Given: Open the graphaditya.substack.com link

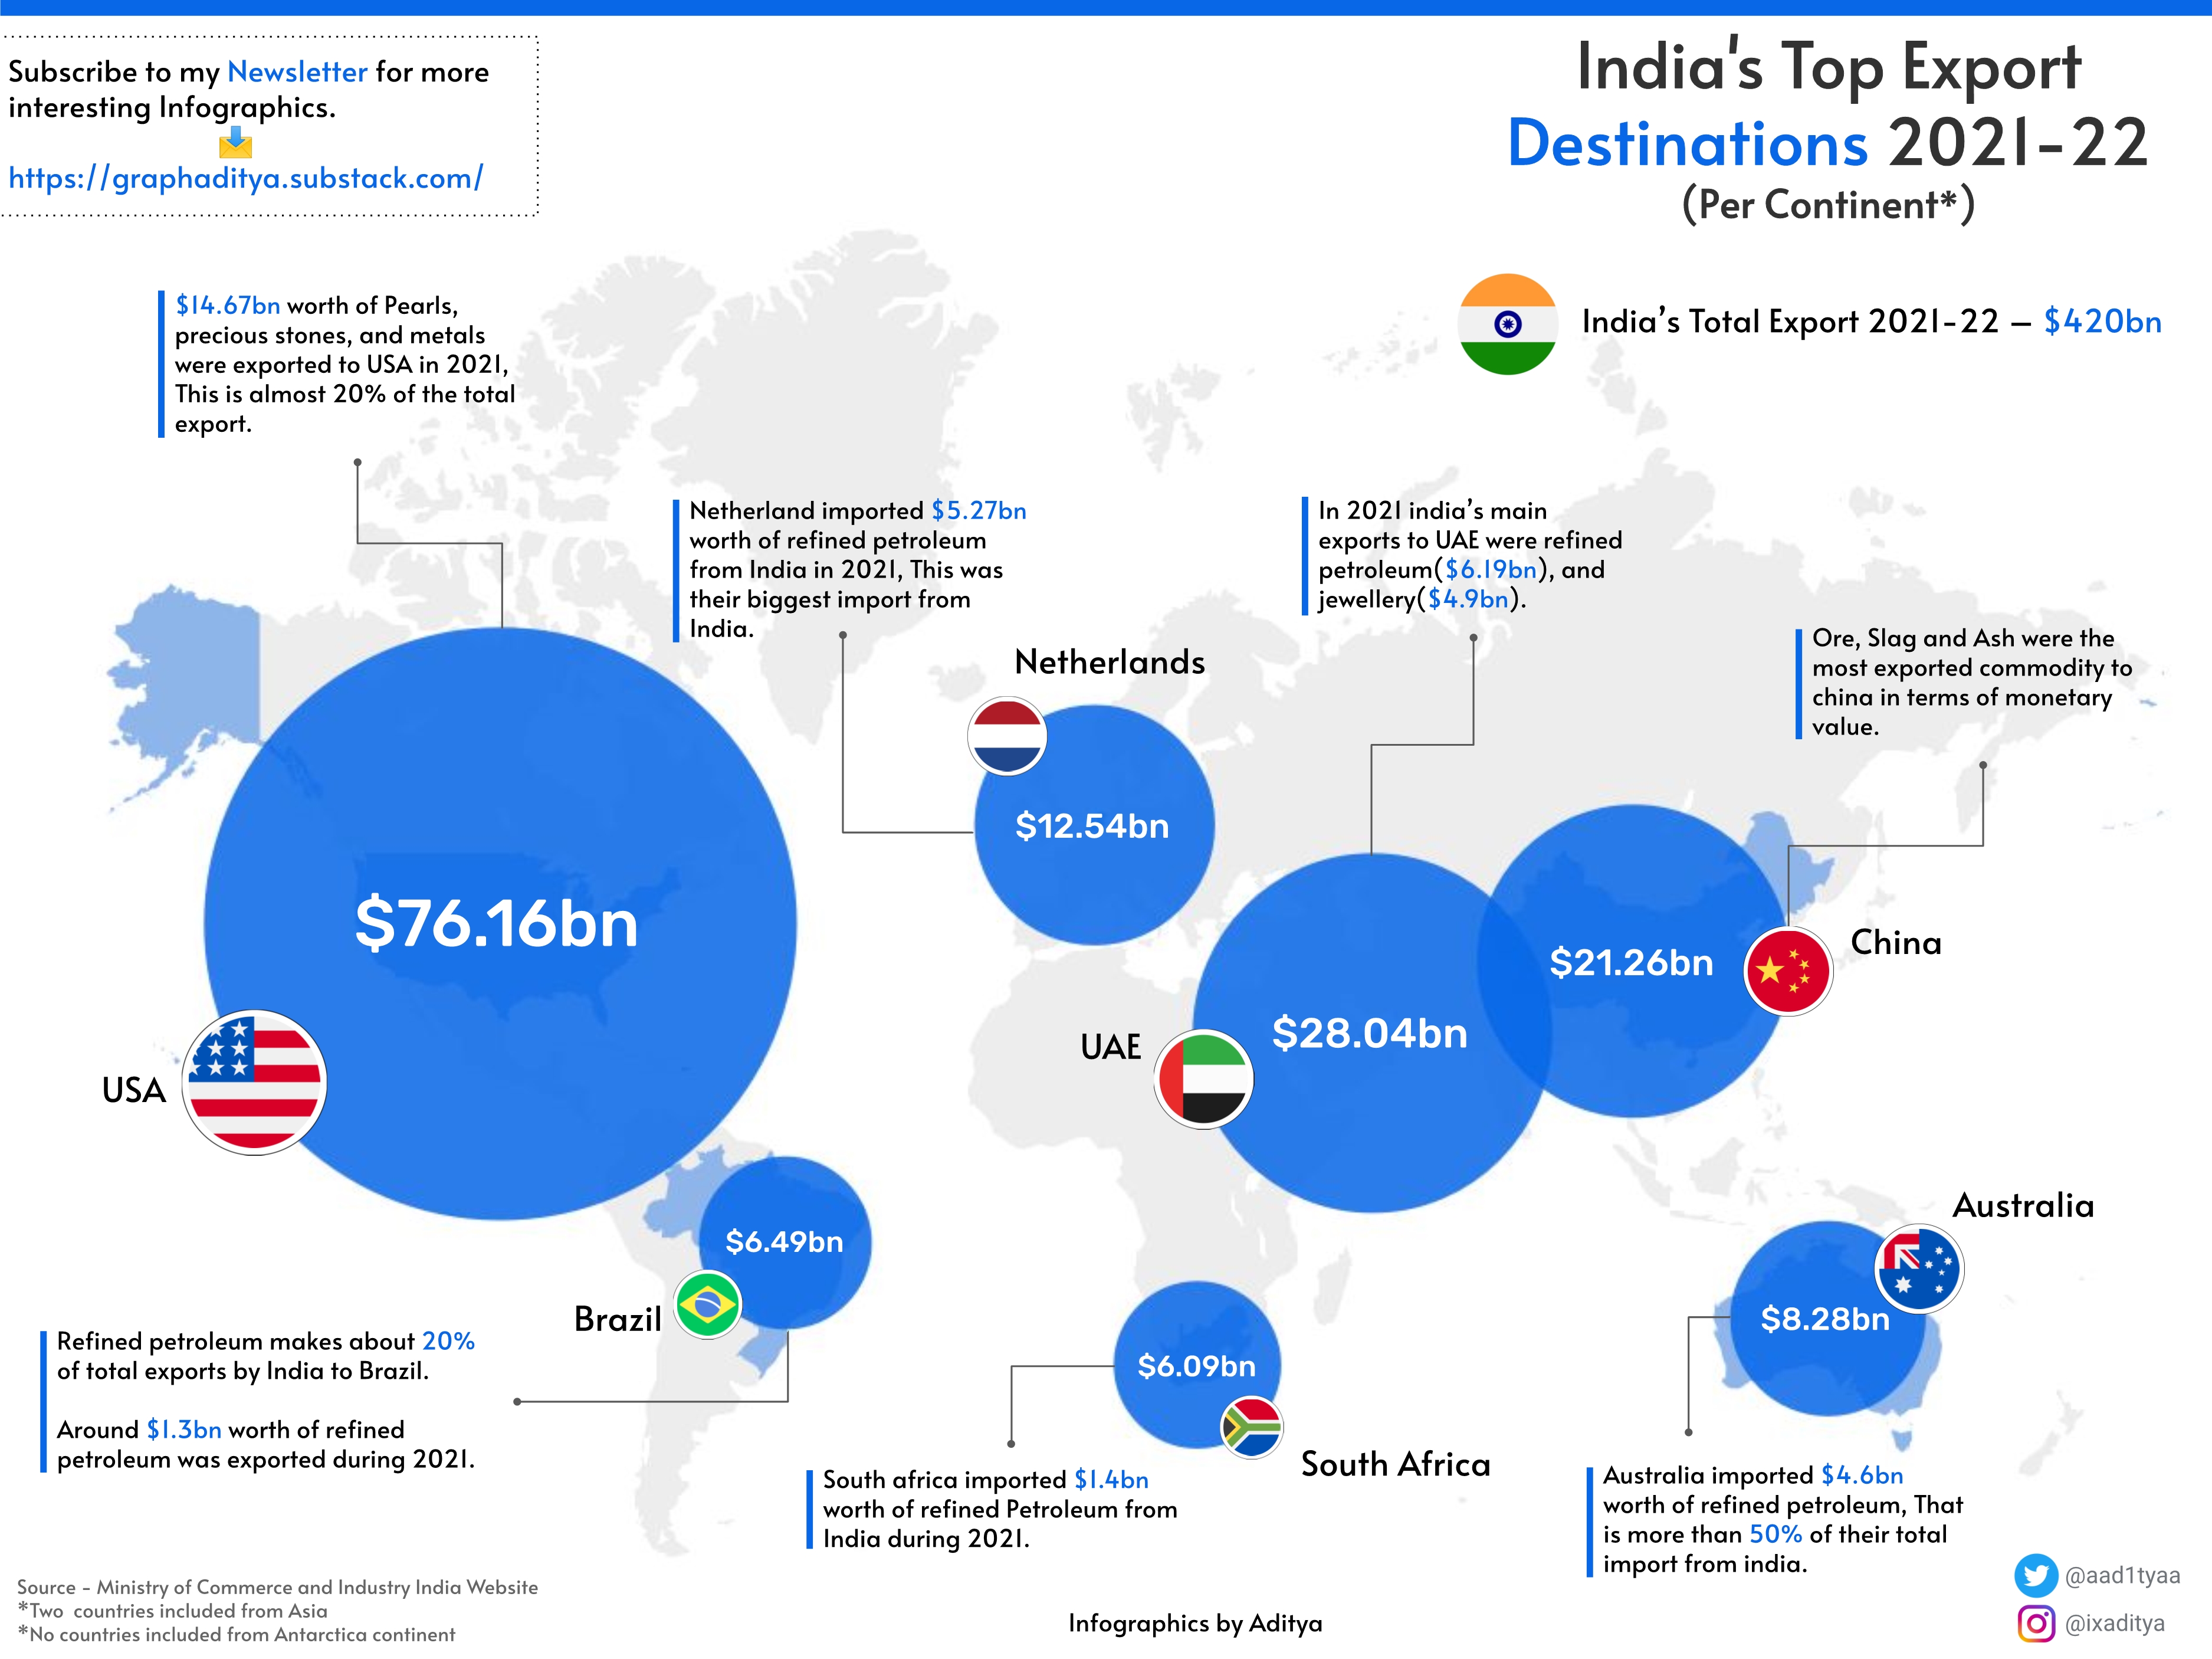Looking at the screenshot, I should (x=246, y=178).
